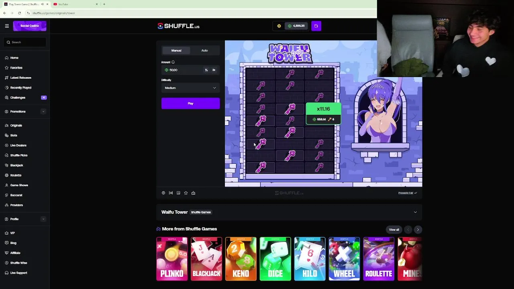Click the icon after favorites star

[193, 193]
